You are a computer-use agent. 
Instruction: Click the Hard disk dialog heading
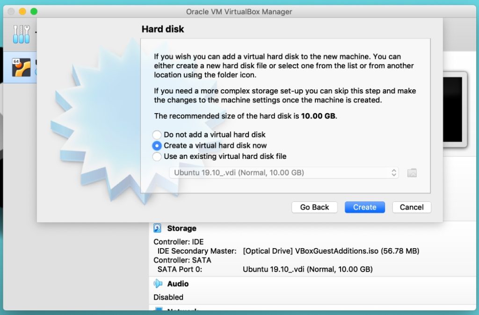tap(163, 29)
